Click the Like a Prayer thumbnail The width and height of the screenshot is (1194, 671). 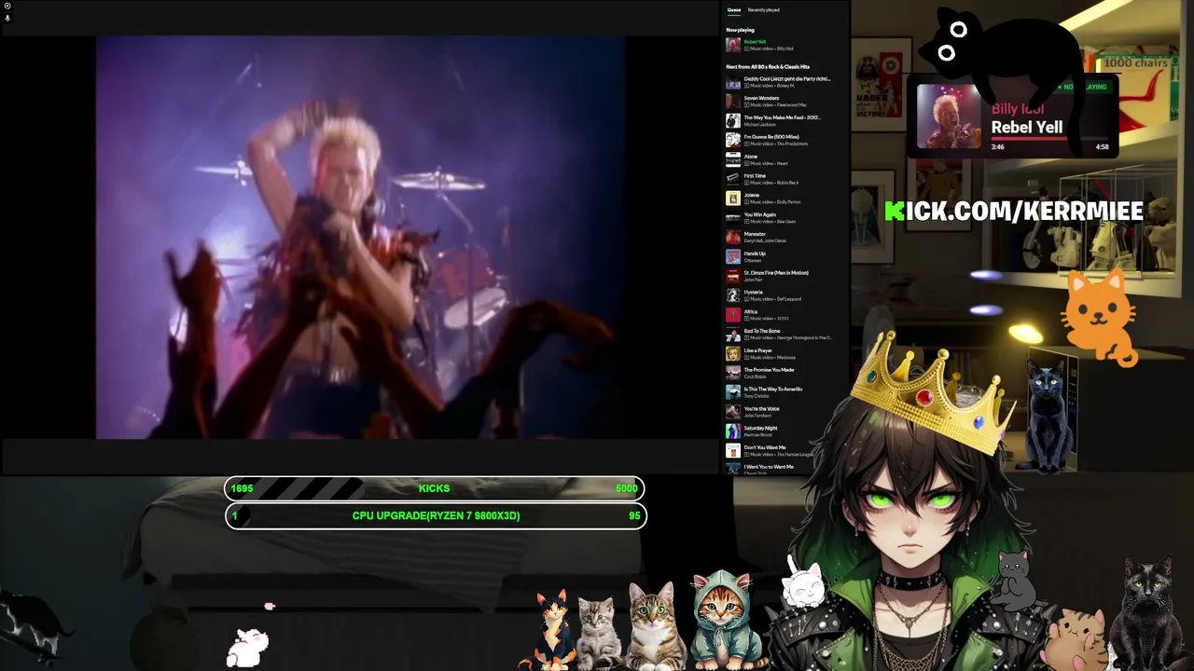click(x=733, y=354)
